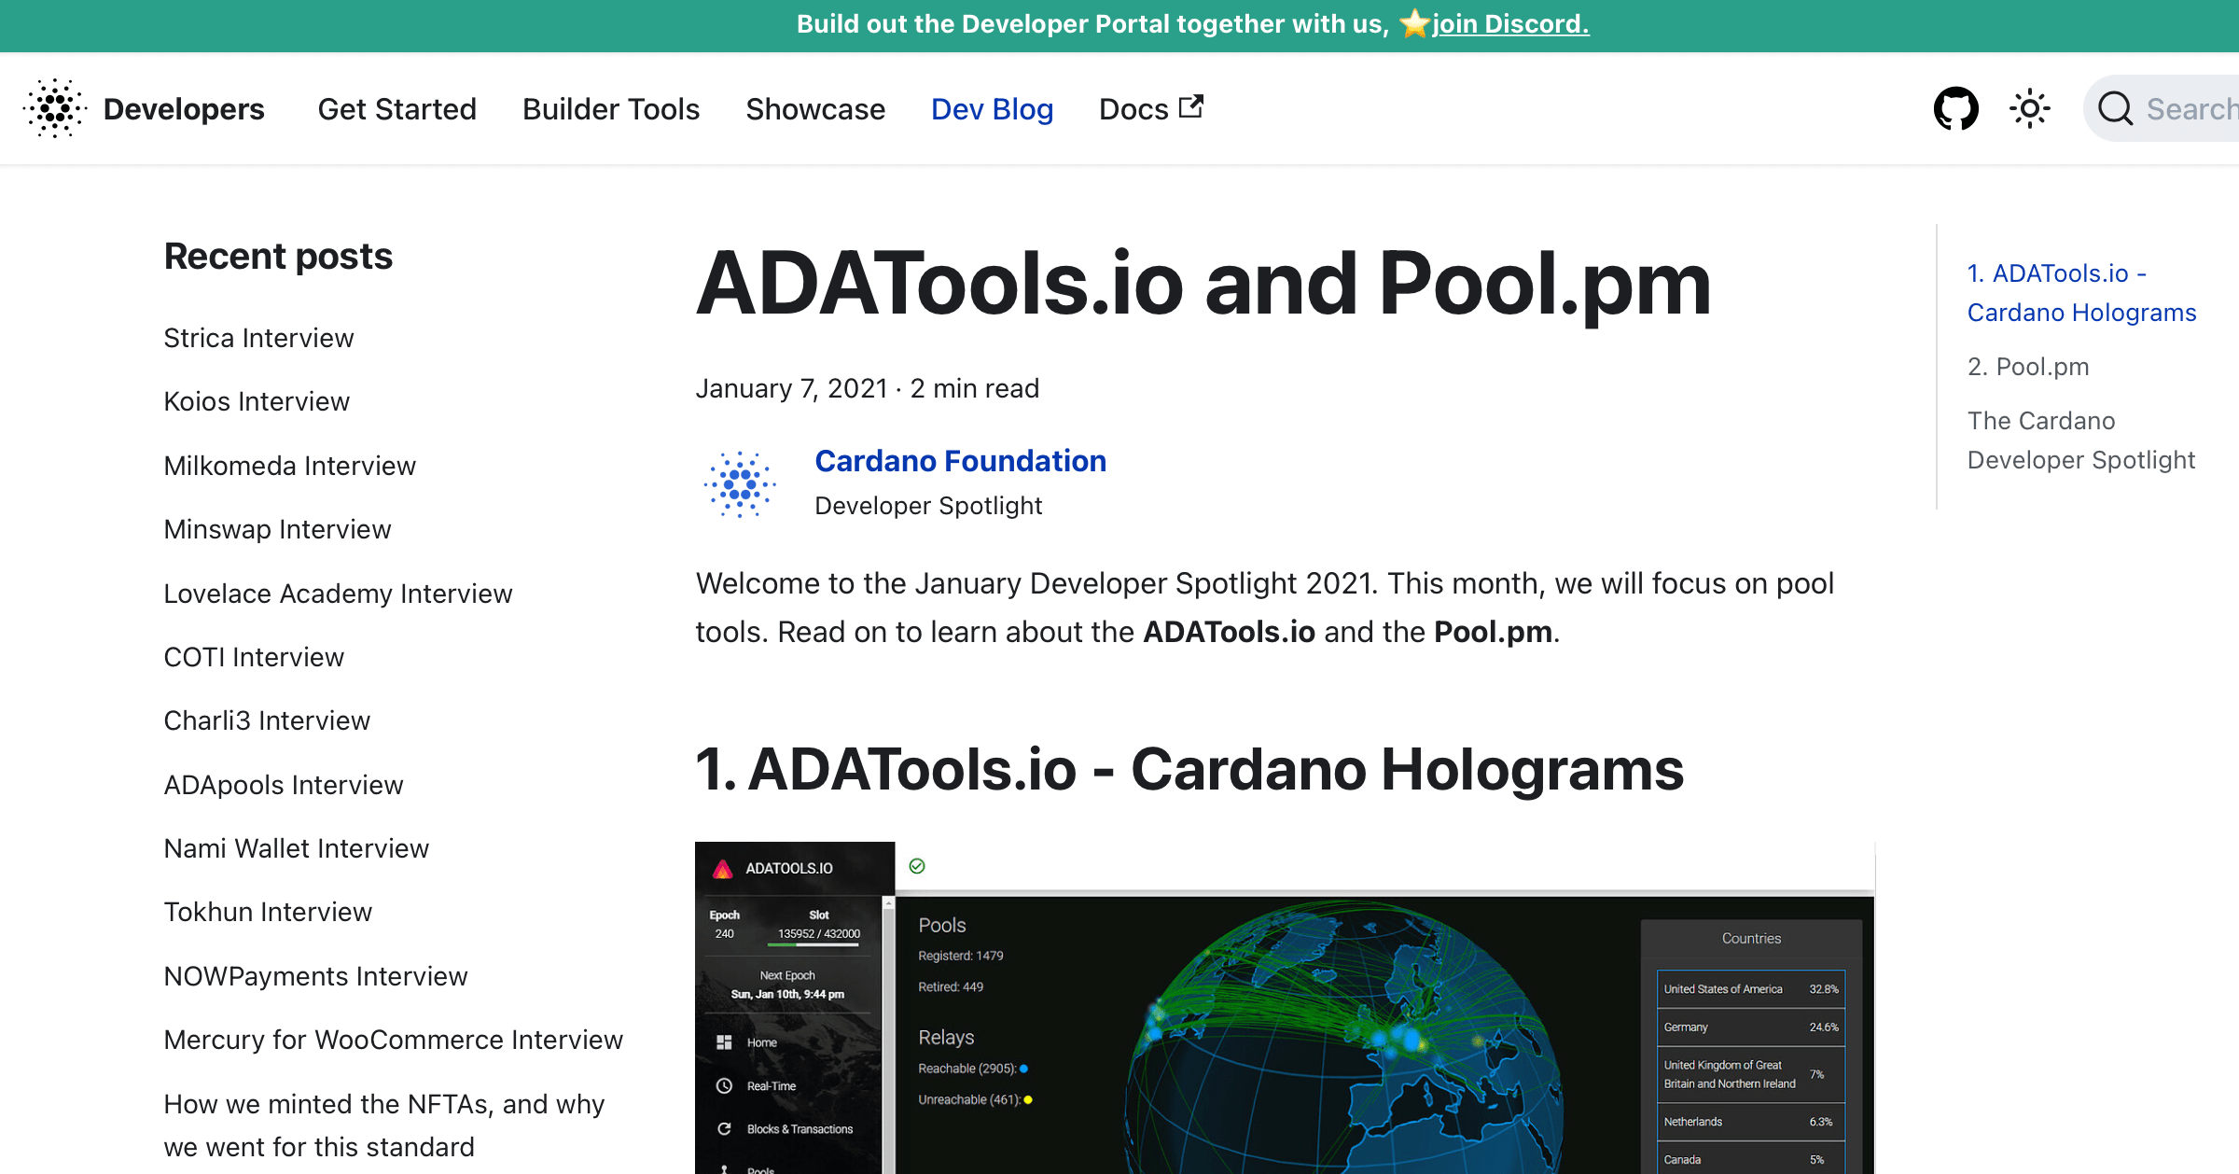This screenshot has width=2239, height=1174.
Task: Open the COTI Interview post
Action: [x=254, y=657]
